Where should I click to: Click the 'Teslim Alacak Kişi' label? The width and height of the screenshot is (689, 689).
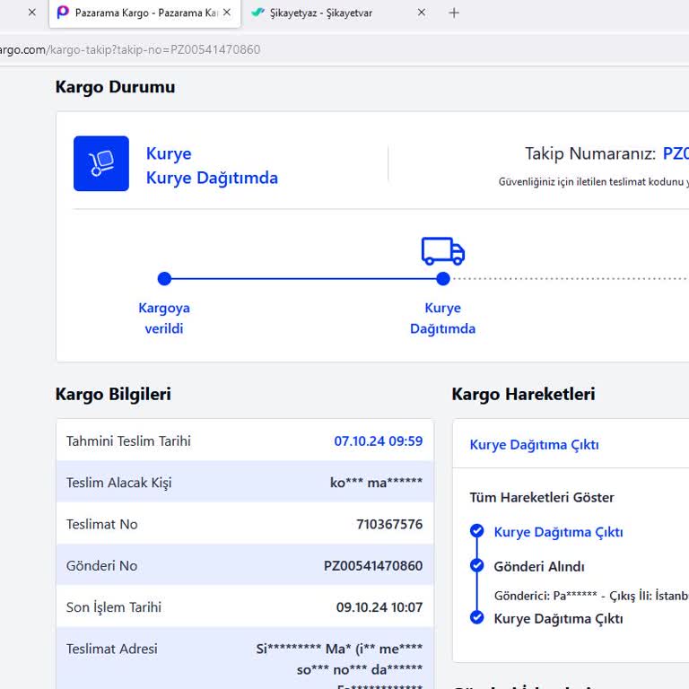tap(118, 483)
